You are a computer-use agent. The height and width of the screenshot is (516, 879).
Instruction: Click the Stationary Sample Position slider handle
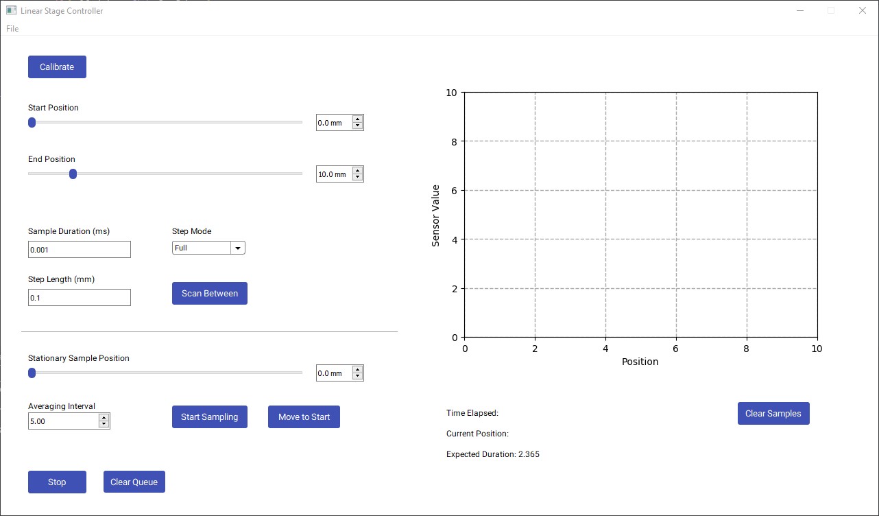[x=32, y=373]
